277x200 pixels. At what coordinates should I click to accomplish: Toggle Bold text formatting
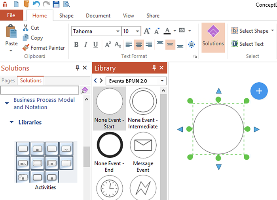pyautogui.click(x=76, y=45)
